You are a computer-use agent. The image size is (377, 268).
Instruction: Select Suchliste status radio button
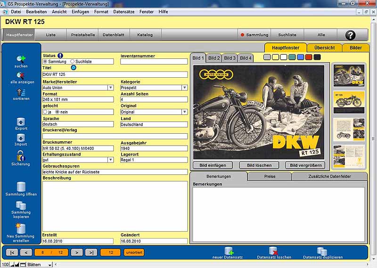(73, 62)
